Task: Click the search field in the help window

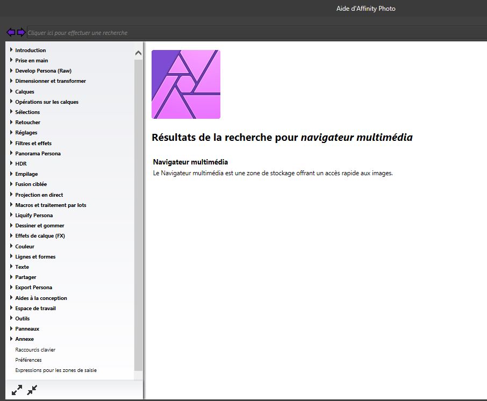Action: point(256,33)
